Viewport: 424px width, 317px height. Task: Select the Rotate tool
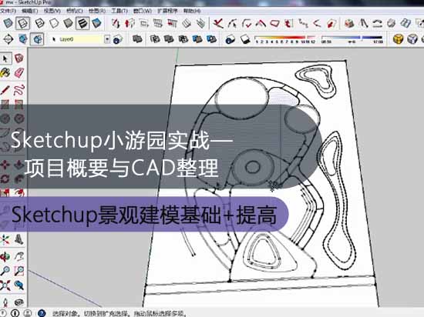pos(5,179)
